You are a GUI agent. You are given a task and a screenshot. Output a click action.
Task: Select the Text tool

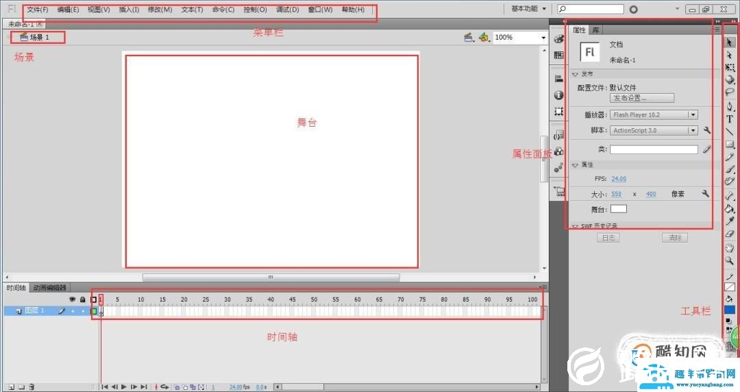[x=730, y=119]
